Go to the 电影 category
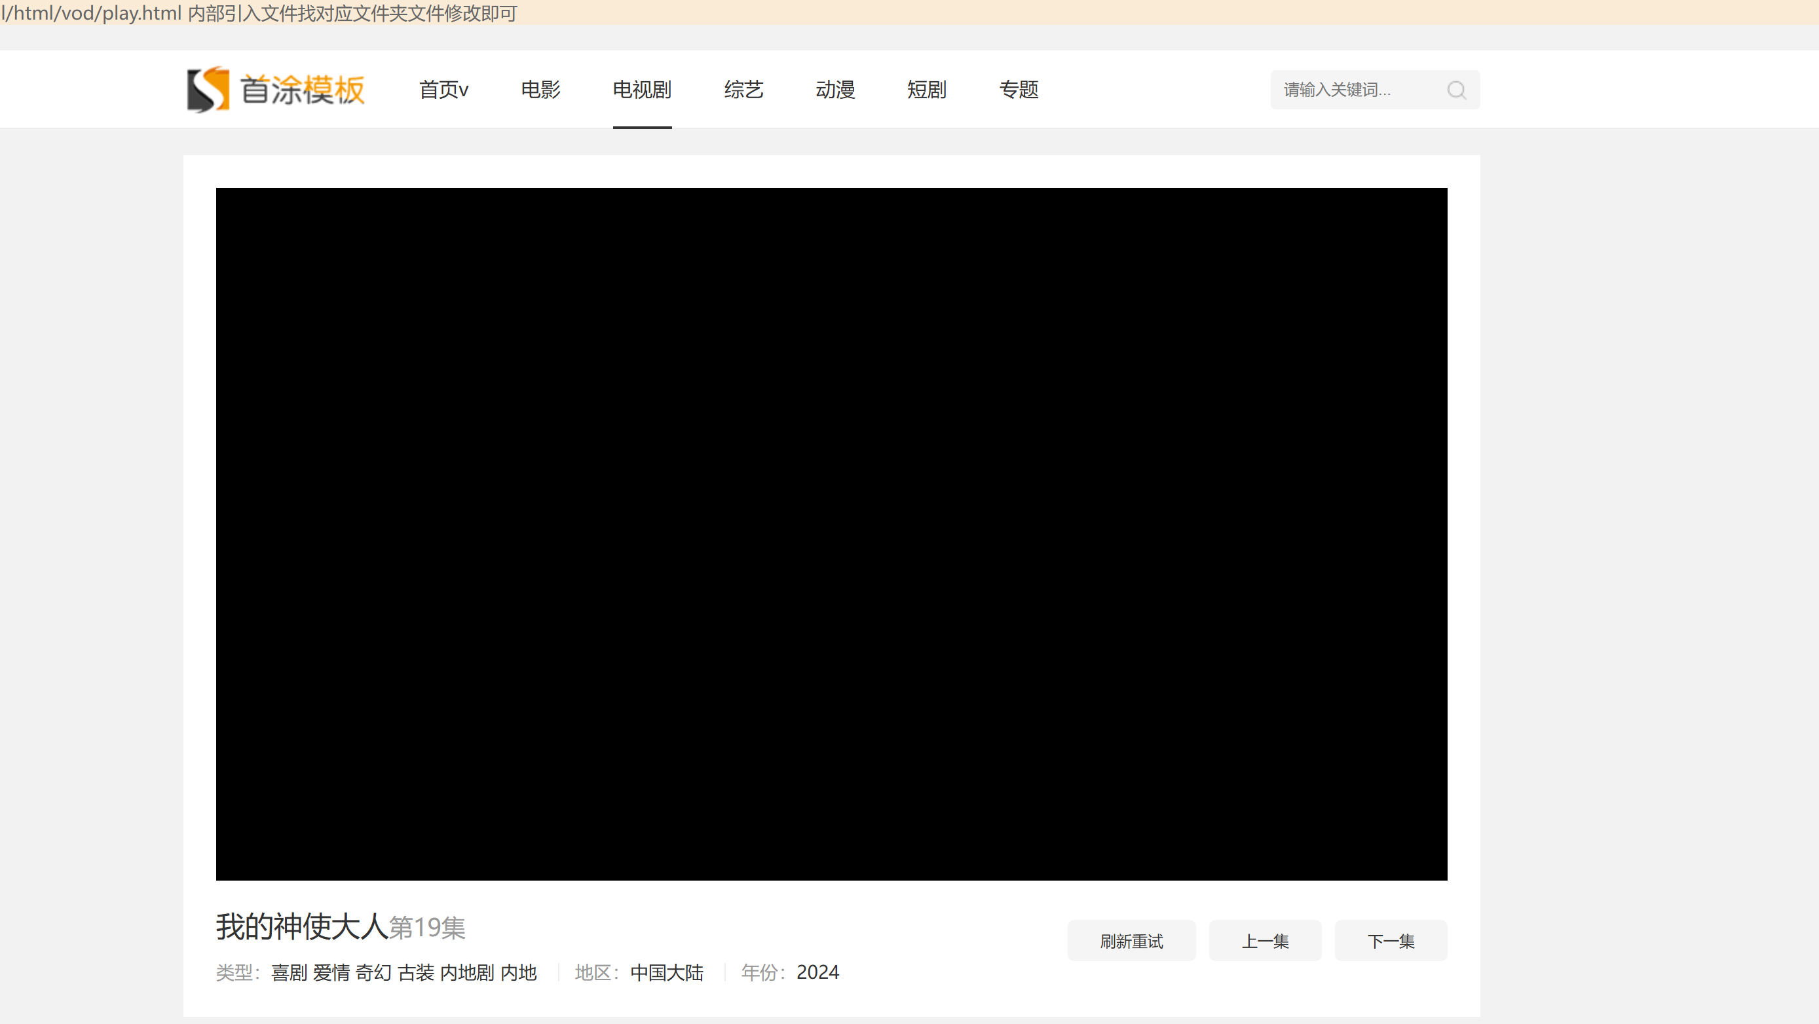Screen dimensions: 1819x1024 point(540,90)
